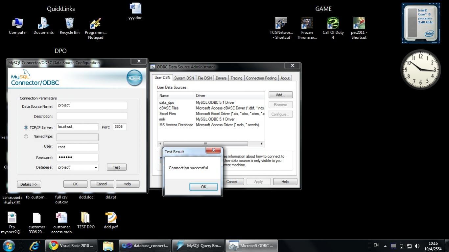Click the Data Source Name field

(92, 106)
